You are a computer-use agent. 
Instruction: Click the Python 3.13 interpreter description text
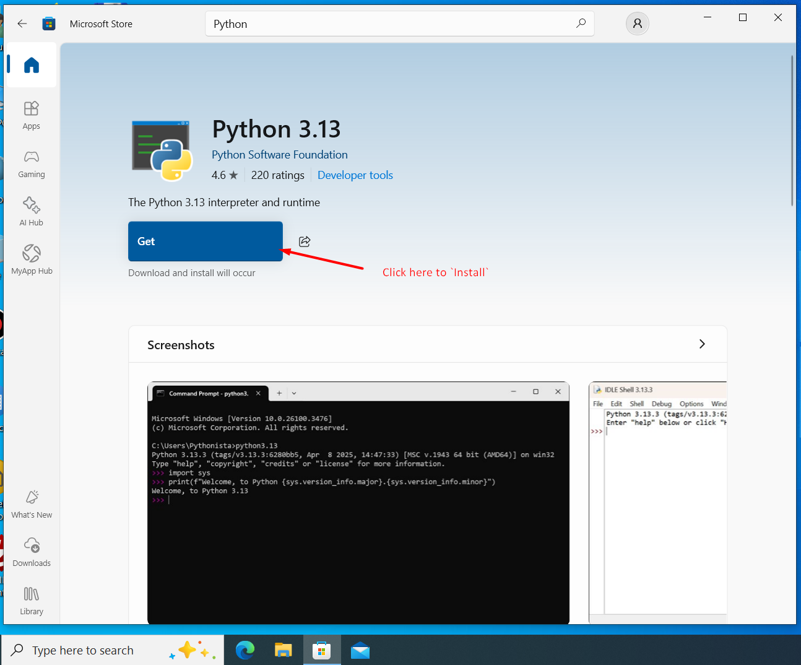(x=224, y=202)
